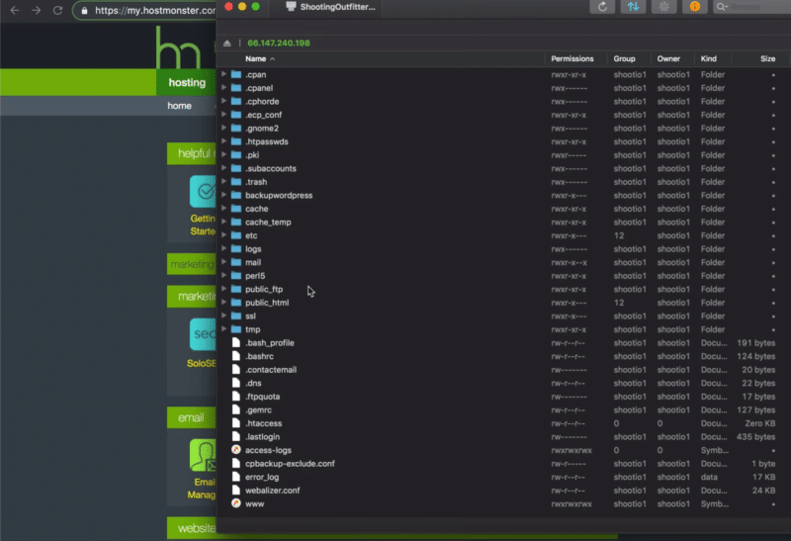Select the access-logs symlink icon
This screenshot has height=541, width=791.
tap(236, 450)
